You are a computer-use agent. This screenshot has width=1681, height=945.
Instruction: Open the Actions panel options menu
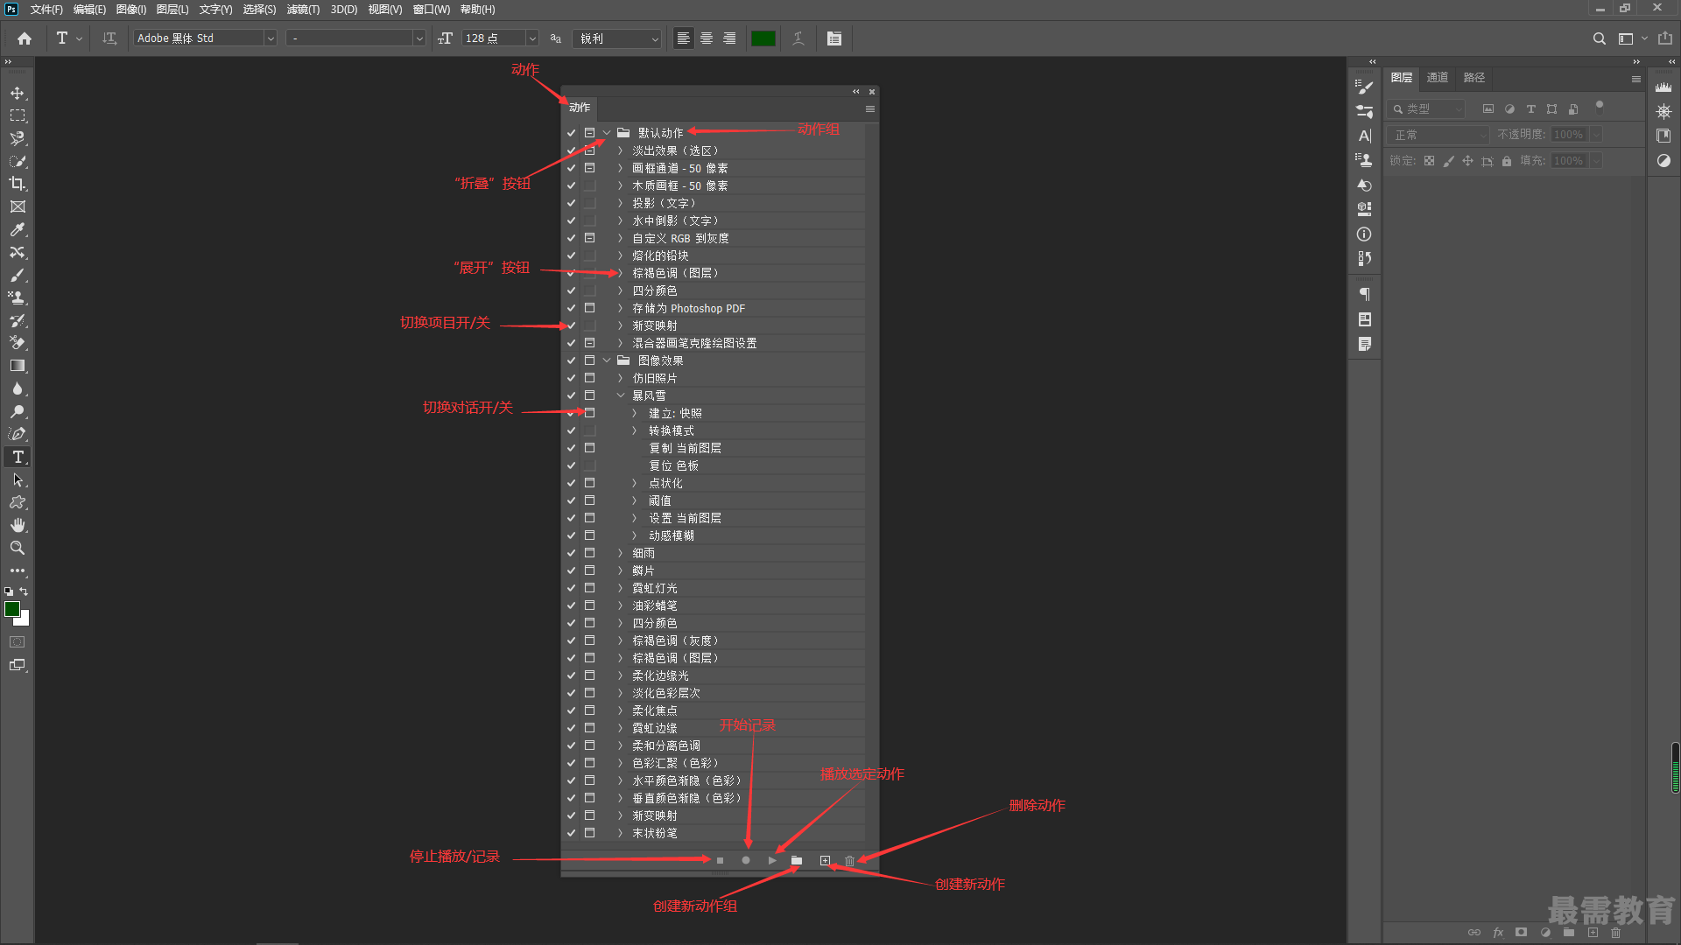(869, 109)
